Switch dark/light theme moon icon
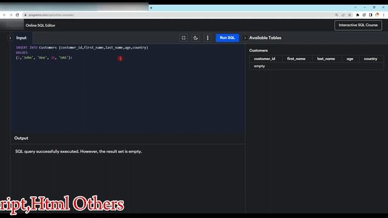 (x=195, y=38)
